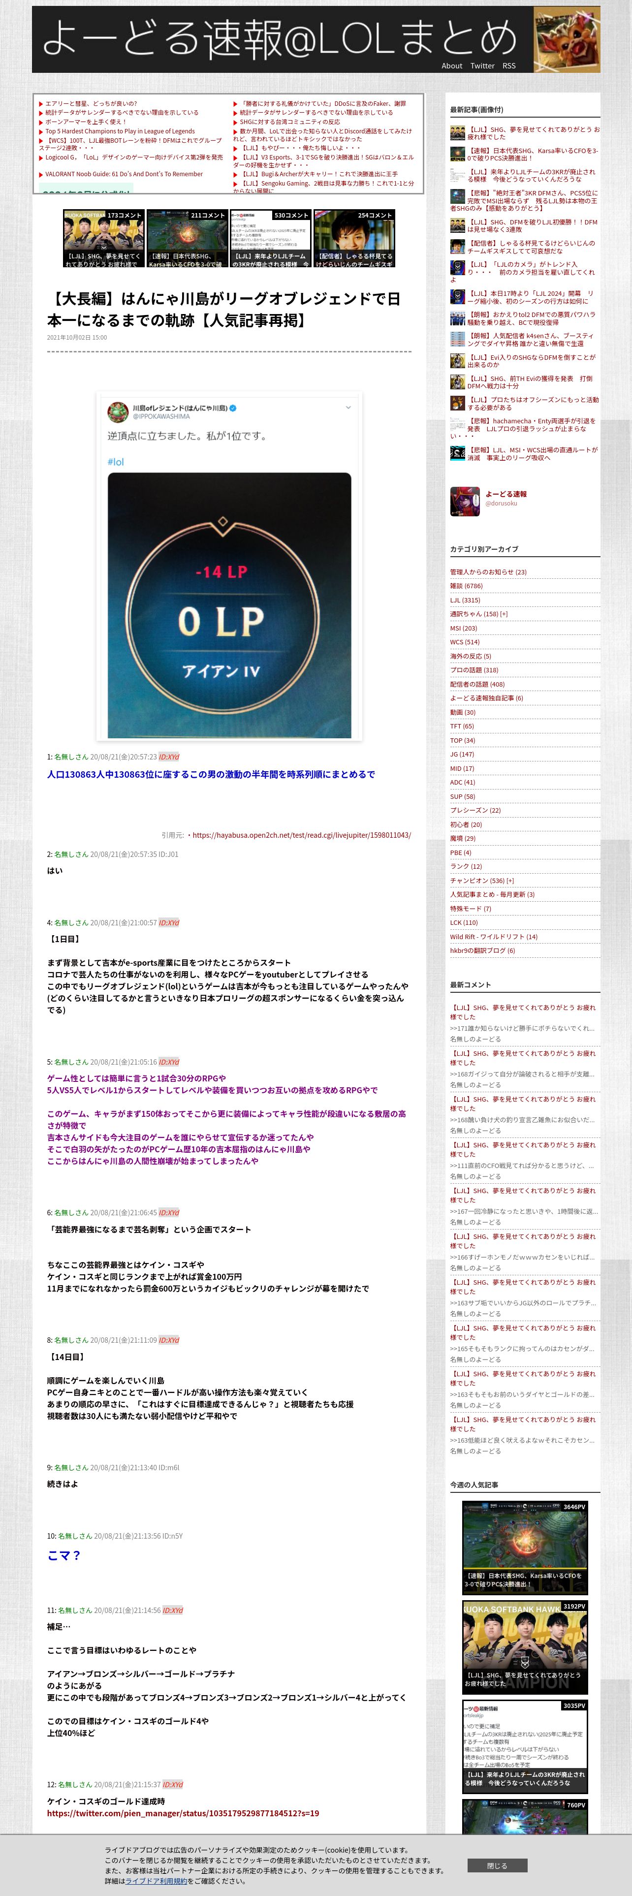Open link ボーンアーマーを上手く使え!
This screenshot has height=1896, width=632.
pos(86,122)
